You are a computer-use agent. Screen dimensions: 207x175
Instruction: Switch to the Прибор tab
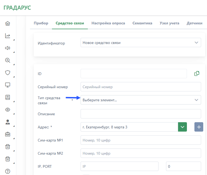(x=41, y=23)
